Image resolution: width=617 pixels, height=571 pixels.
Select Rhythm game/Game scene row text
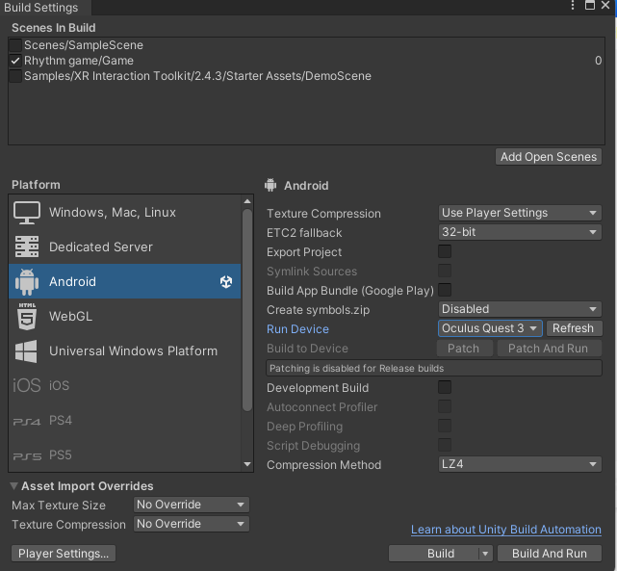pyautogui.click(x=79, y=61)
